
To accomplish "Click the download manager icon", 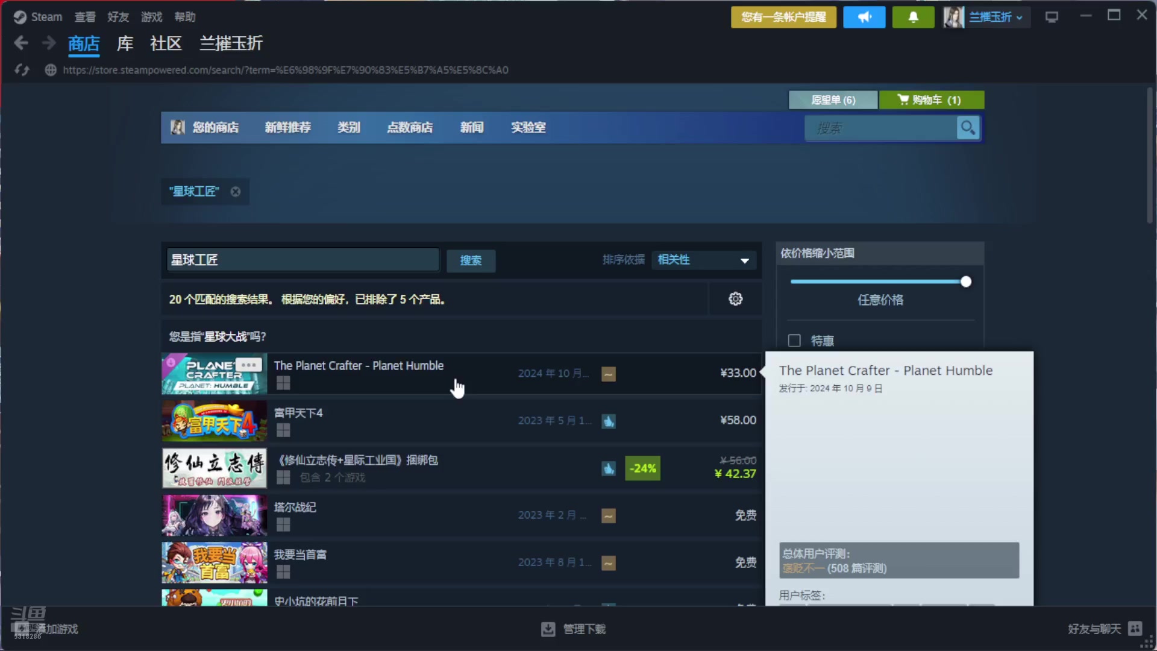I will 548,629.
